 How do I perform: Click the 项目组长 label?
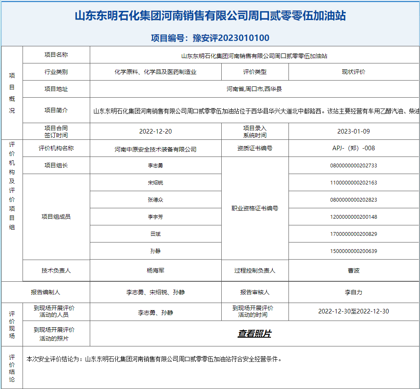56,165
